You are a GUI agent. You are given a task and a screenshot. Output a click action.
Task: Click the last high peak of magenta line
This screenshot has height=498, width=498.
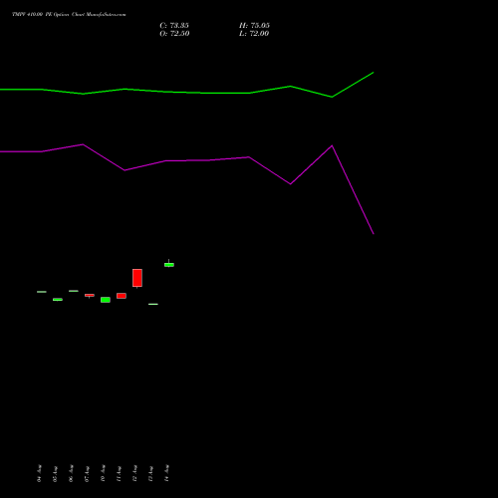pyautogui.click(x=332, y=145)
